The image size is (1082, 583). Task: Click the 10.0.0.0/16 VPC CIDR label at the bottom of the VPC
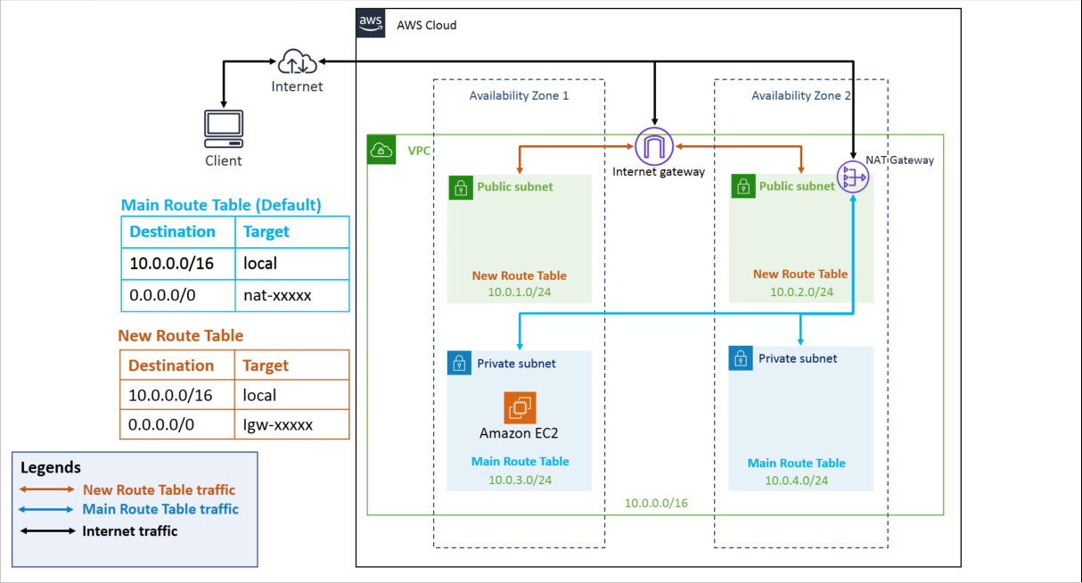click(x=656, y=503)
